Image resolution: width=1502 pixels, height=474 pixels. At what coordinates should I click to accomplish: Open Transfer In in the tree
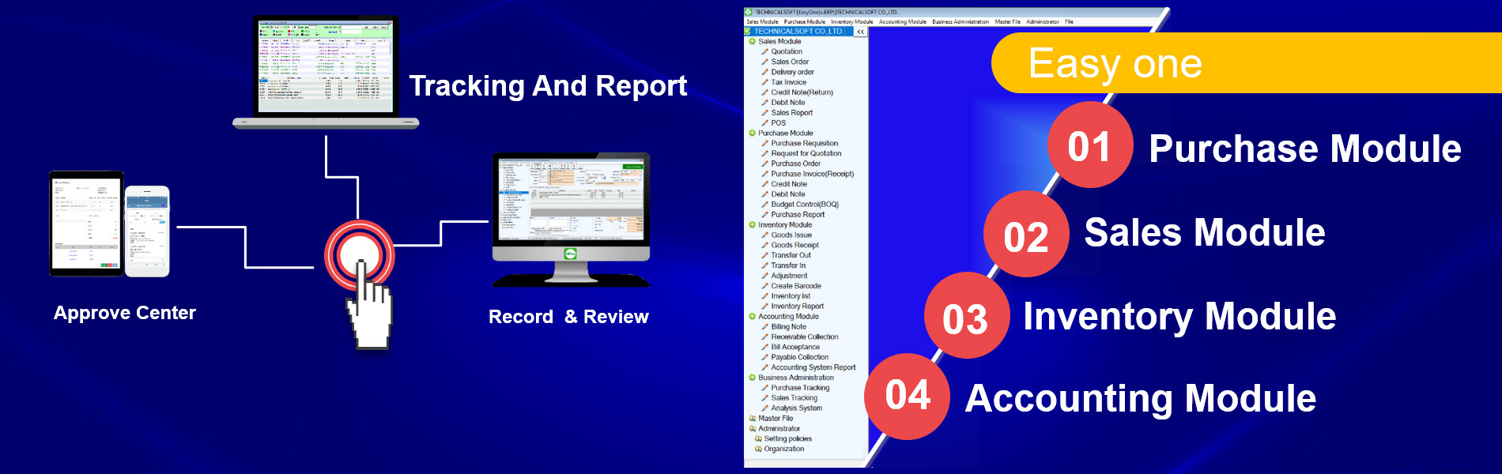coord(789,266)
